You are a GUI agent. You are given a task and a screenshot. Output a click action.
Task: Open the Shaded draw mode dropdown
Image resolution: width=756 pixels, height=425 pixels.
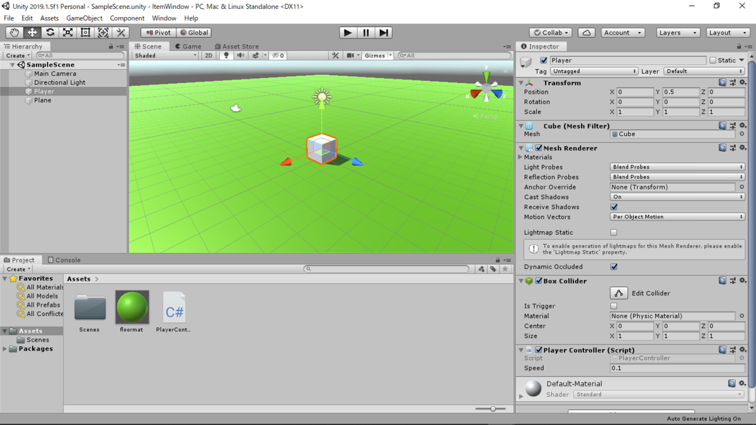[x=166, y=55]
